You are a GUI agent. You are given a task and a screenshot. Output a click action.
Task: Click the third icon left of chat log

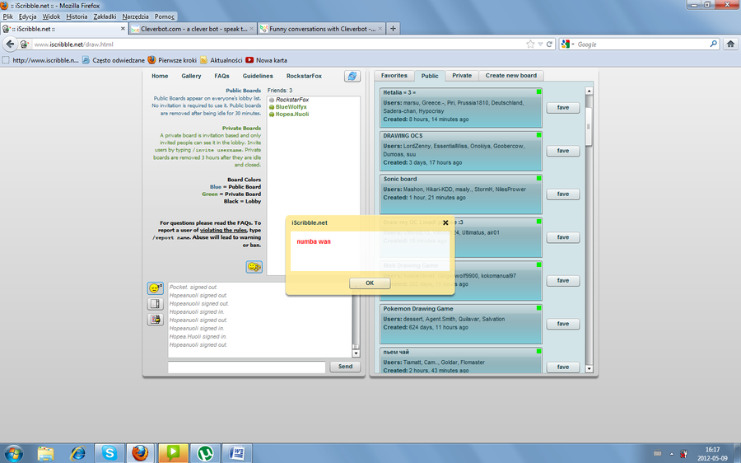coord(155,319)
